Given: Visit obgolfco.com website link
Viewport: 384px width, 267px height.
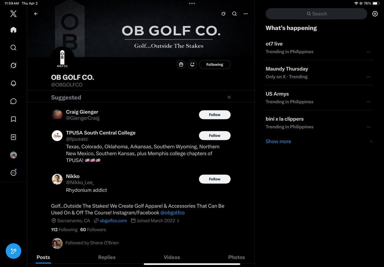Looking at the screenshot, I should tap(113, 221).
